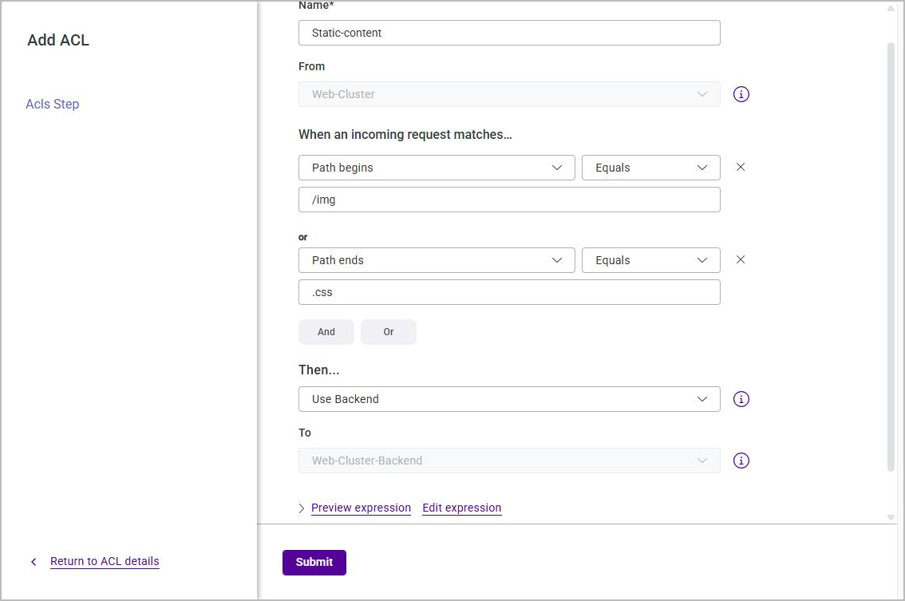Add an Or condition

pos(389,332)
